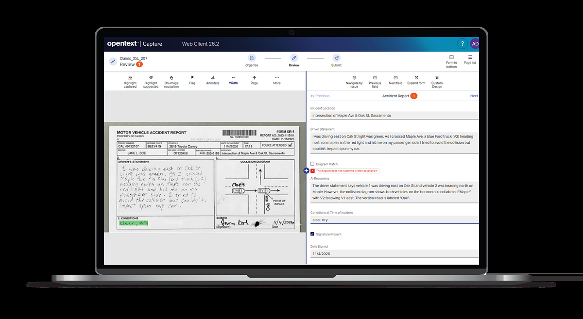Image resolution: width=583 pixels, height=319 pixels.
Task: Select the Flag tool
Action: point(192,80)
